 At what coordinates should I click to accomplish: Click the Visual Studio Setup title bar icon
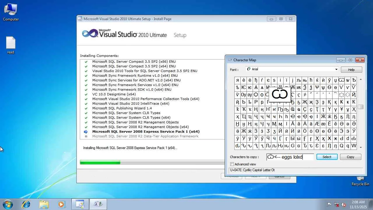coord(80,19)
